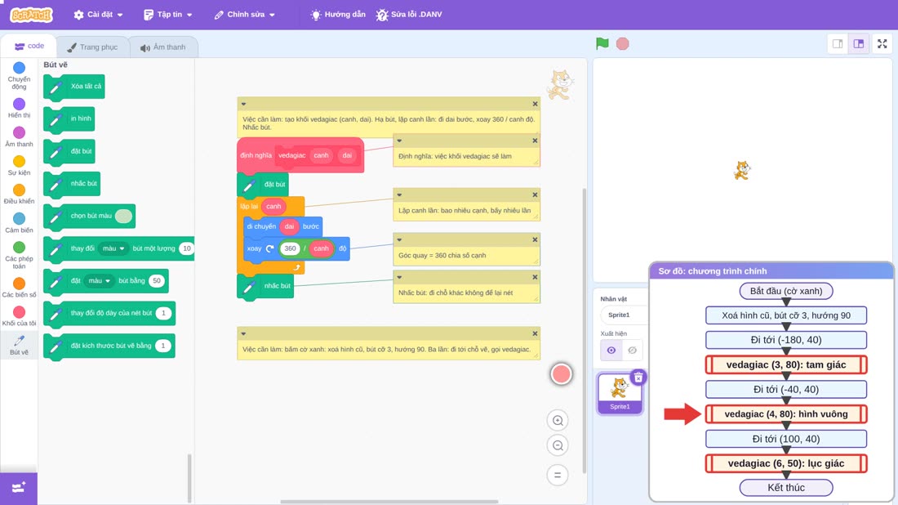
Task: Open the Khối của tôi category
Action: pos(19,316)
